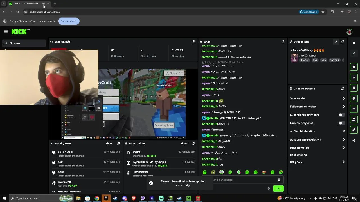The height and width of the screenshot is (202, 360).
Task: Open Epic Games launcher from taskbar
Action: click(x=106, y=198)
